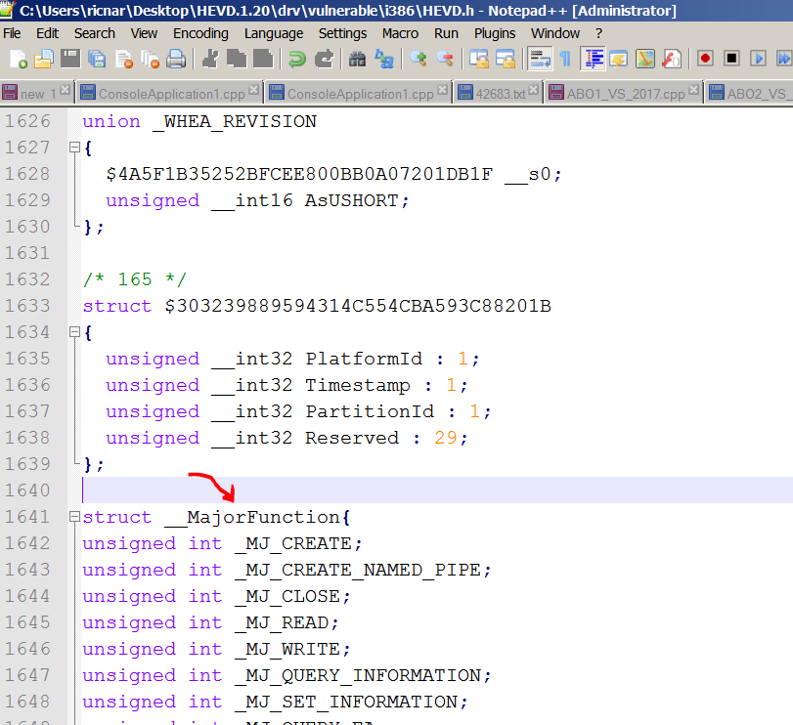The width and height of the screenshot is (793, 725).
Task: Close the ABO1_VS_2017.cpp tab
Action: point(695,91)
